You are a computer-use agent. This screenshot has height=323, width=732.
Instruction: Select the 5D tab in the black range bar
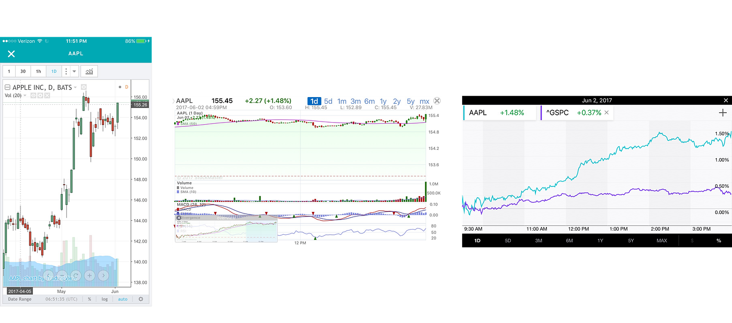(x=508, y=241)
